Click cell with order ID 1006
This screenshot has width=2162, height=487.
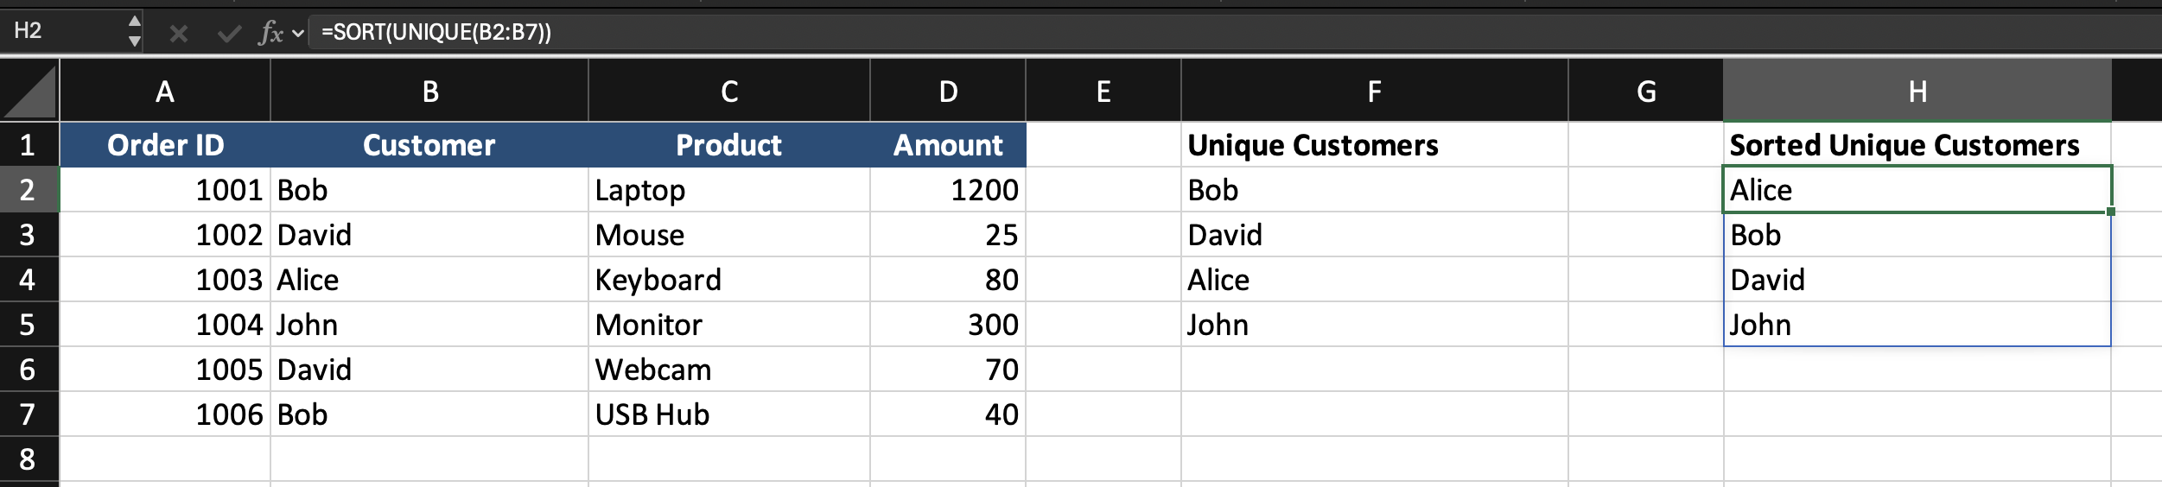pos(165,414)
